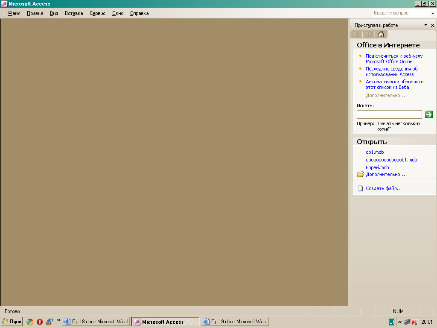This screenshot has height=328, width=437.
Task: Open 'Подключиться к веб-узлу Microsoft Office Online' link
Action: click(394, 59)
